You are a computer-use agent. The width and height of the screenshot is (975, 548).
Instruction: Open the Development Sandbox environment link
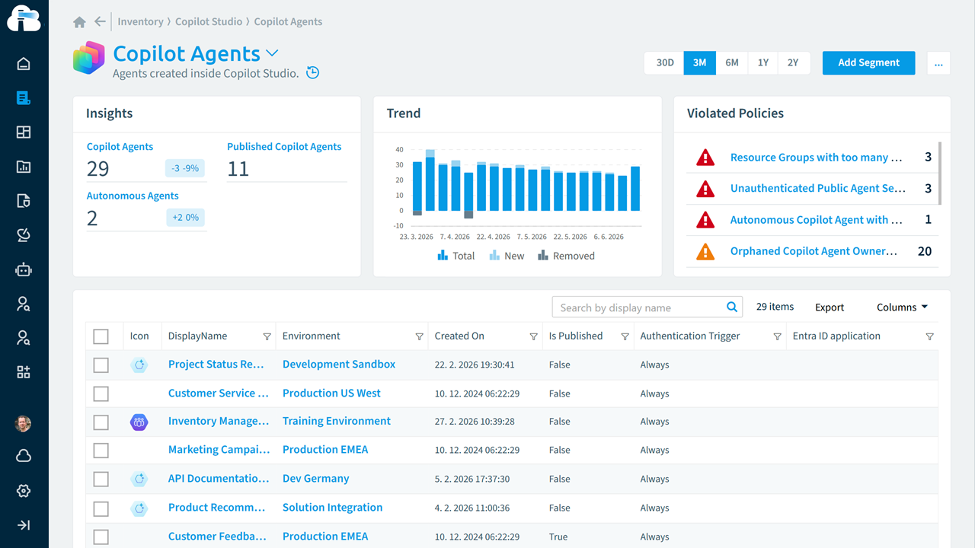point(339,365)
